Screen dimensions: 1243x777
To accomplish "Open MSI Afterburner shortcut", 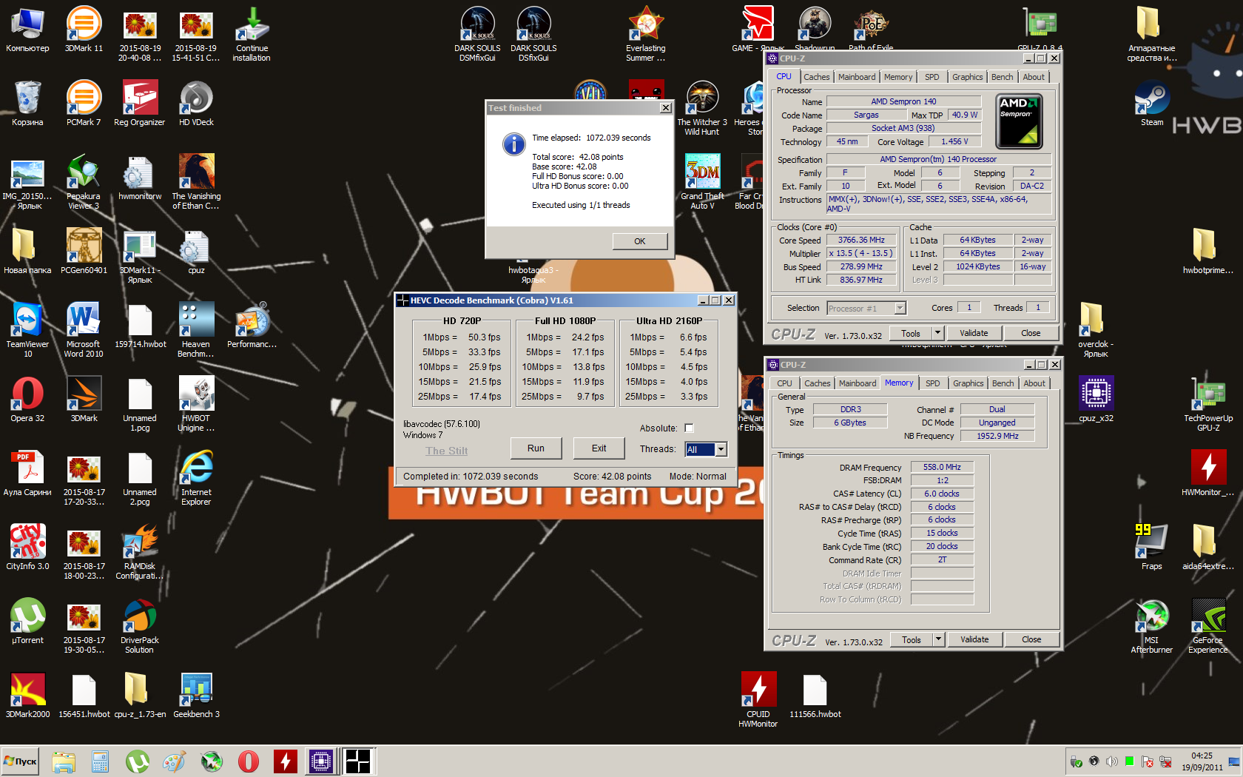I will tap(1152, 626).
